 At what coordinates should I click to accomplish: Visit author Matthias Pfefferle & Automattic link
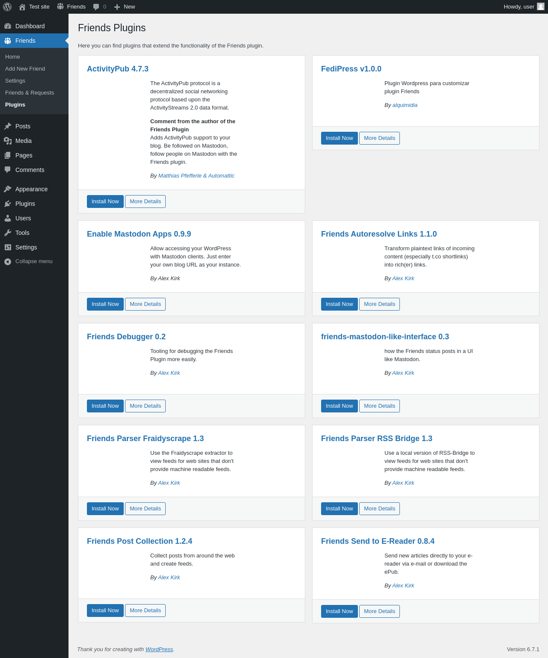(x=196, y=176)
